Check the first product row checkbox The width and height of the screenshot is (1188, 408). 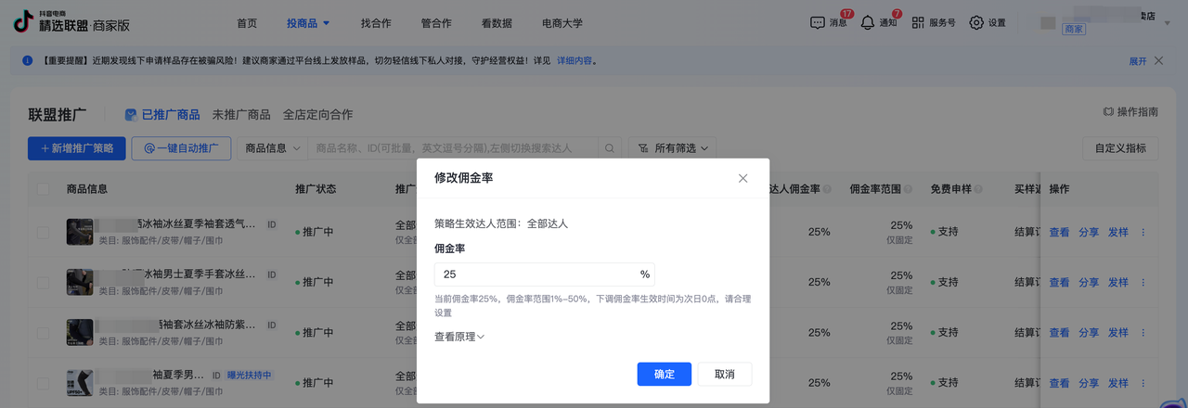click(x=44, y=232)
